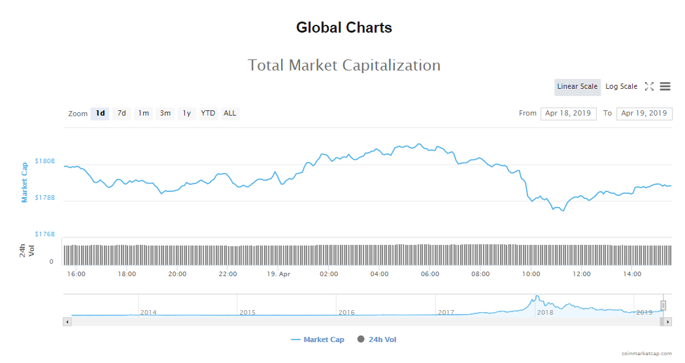Click the navigator range handle
Screen dimensions: 685x363
coord(663,305)
